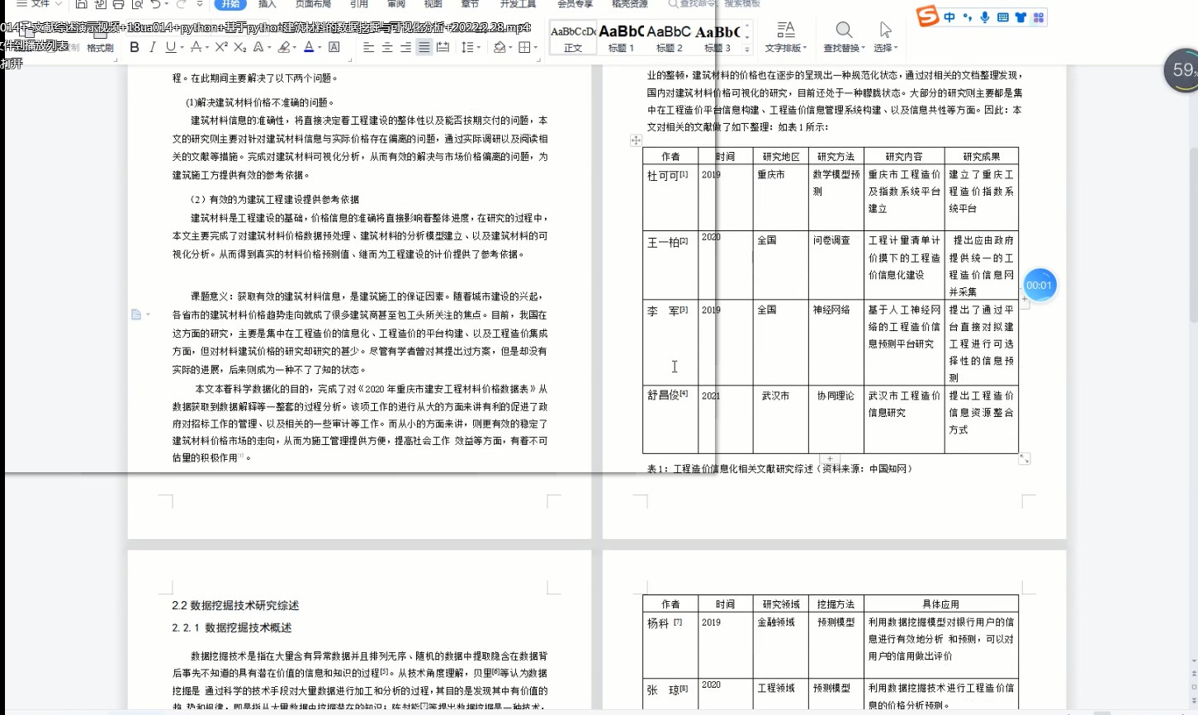This screenshot has height=715, width=1198.
Task: Click paragraph comment icon in margin
Action: coord(136,315)
